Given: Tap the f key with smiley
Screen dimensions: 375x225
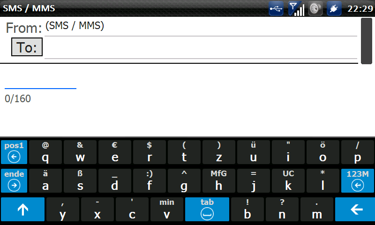Looking at the screenshot, I should pos(150,181).
